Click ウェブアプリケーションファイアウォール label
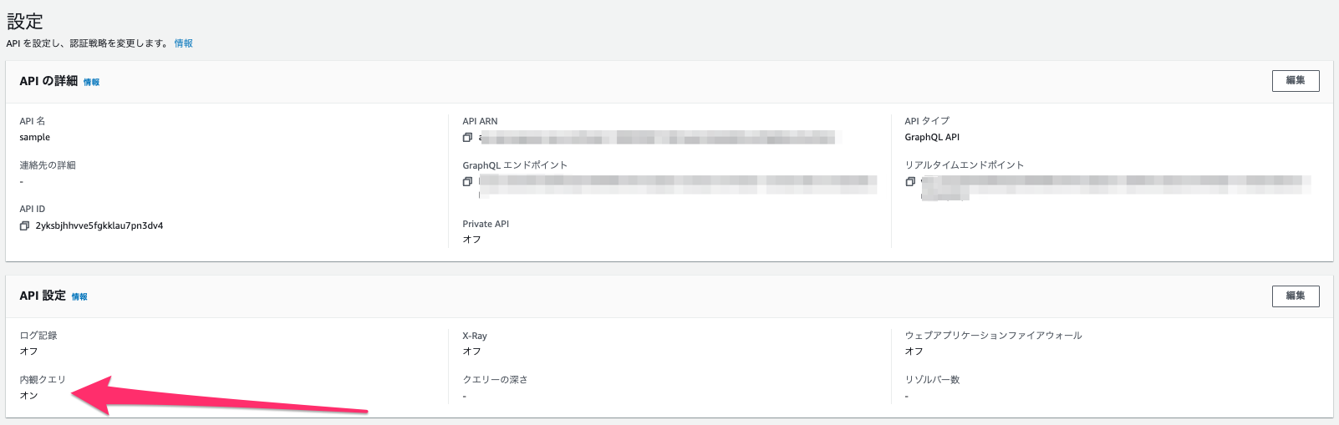This screenshot has width=1339, height=425. pos(993,336)
